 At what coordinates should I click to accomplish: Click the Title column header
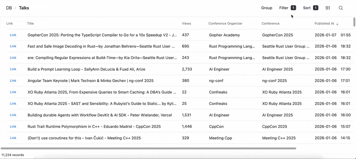pyautogui.click(x=30, y=23)
